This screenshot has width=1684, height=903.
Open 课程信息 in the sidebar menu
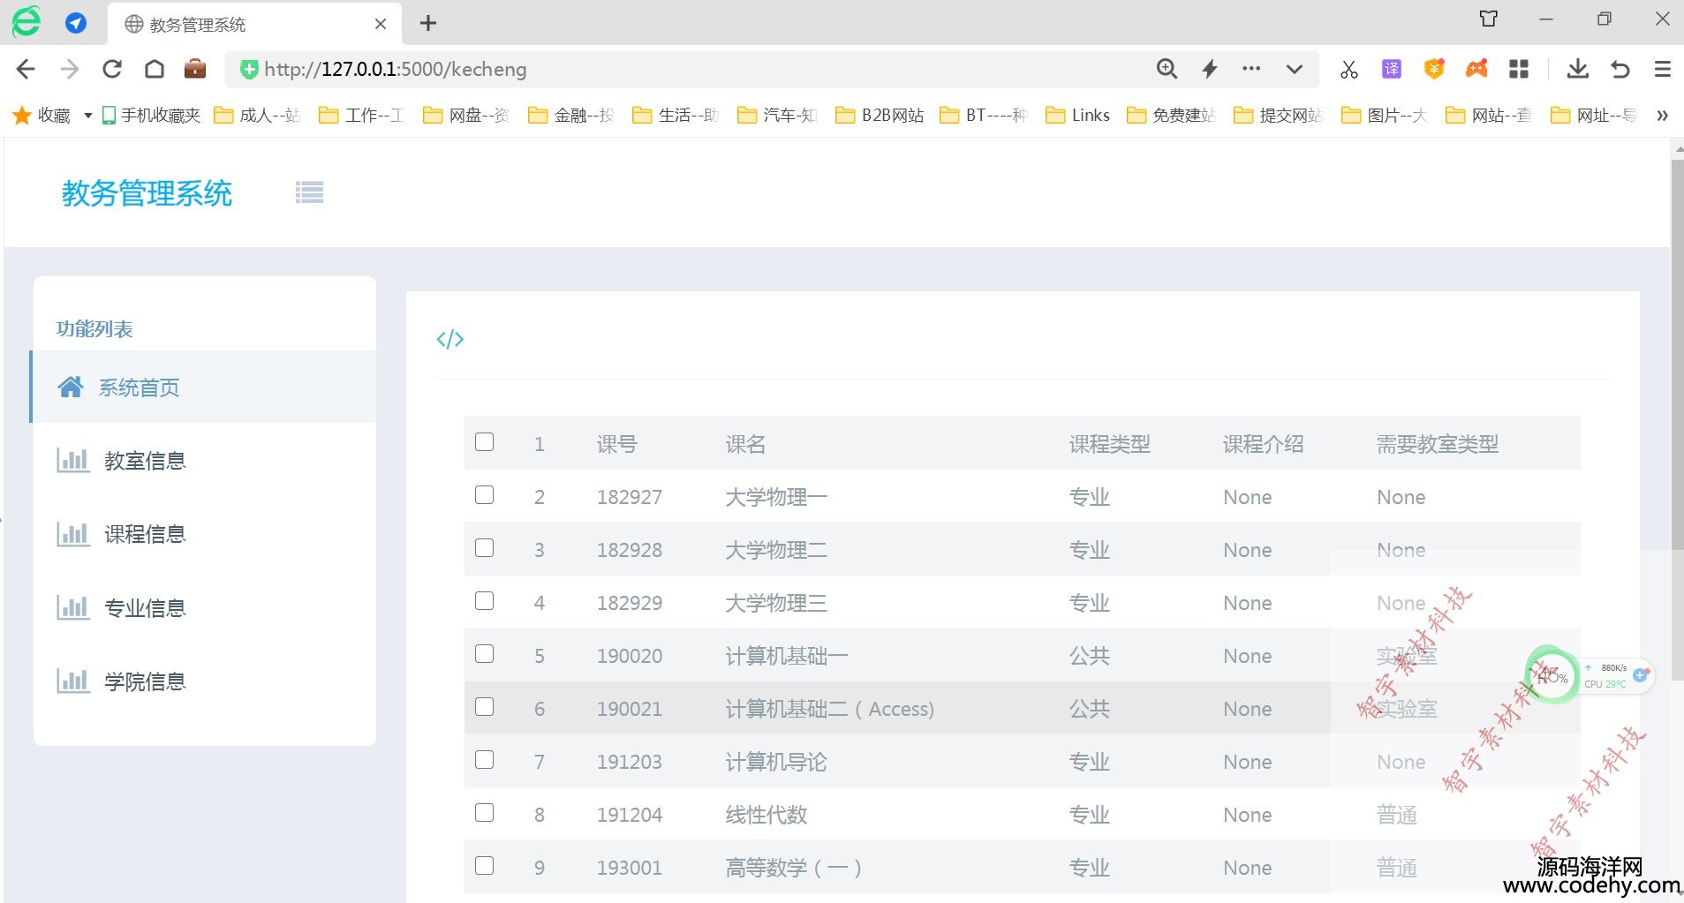click(145, 534)
